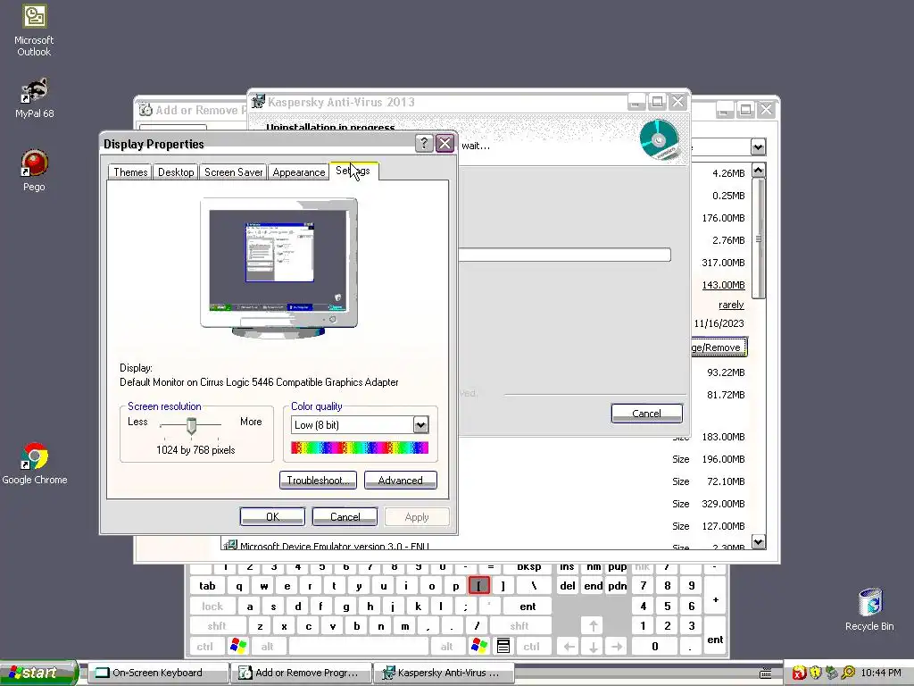The height and width of the screenshot is (686, 914).
Task: Open the Microsoft Outlook desktop icon
Action: [x=34, y=30]
